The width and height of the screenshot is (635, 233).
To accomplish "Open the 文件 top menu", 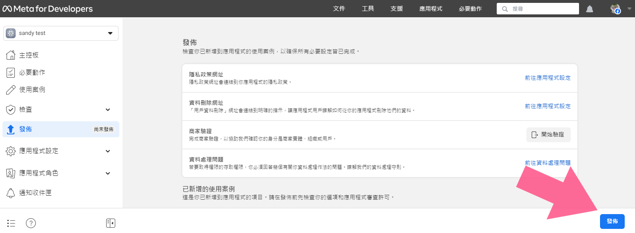I will 339,9.
